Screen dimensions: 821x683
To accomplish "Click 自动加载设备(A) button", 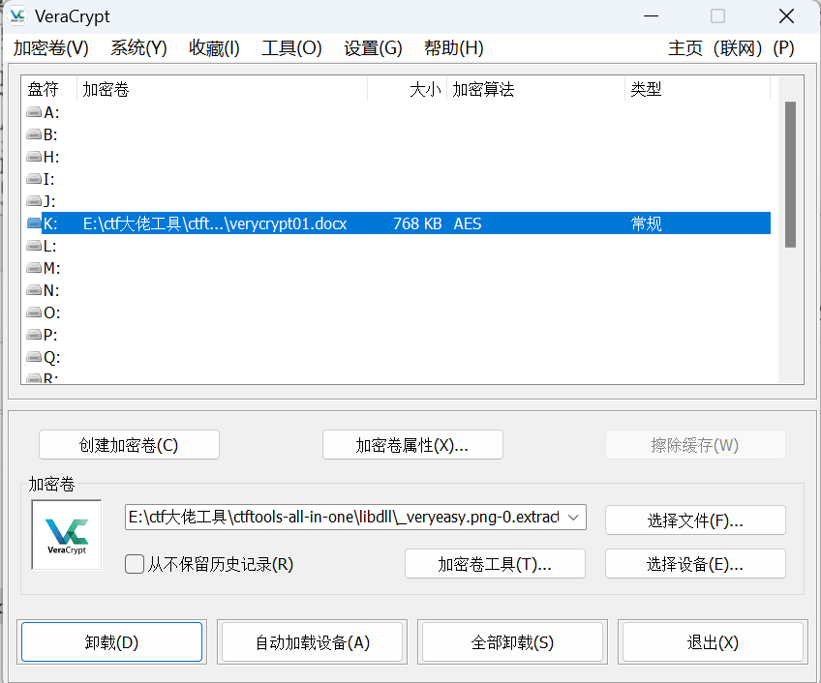I will [x=313, y=642].
